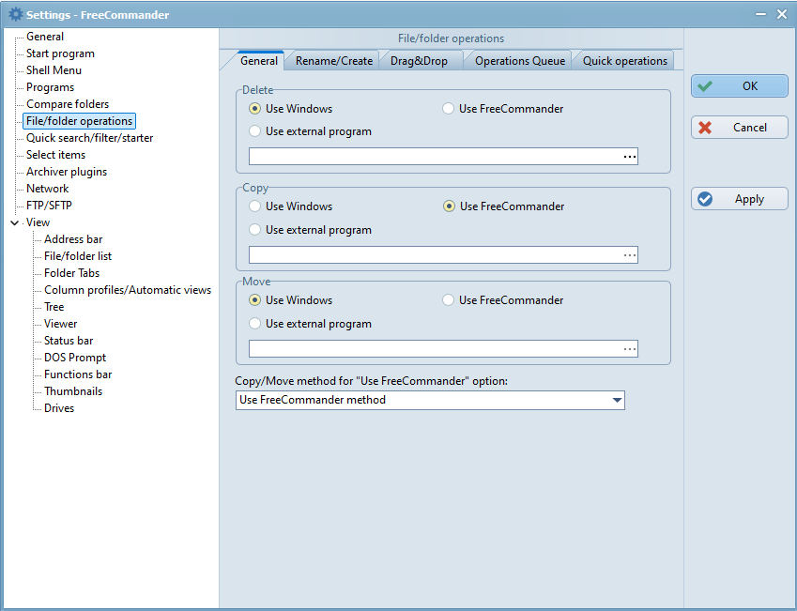Open Address bar settings
Screen dimensions: 797x611
pos(73,239)
